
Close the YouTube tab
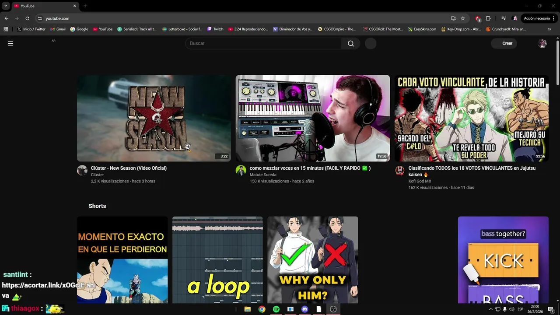[x=74, y=6]
